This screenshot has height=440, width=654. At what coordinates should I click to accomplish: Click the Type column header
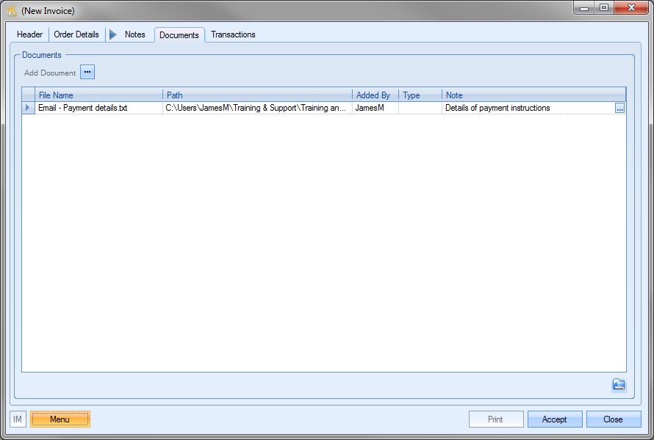click(420, 95)
